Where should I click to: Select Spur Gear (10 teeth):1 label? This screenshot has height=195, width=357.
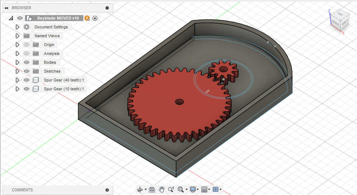[x=64, y=89]
